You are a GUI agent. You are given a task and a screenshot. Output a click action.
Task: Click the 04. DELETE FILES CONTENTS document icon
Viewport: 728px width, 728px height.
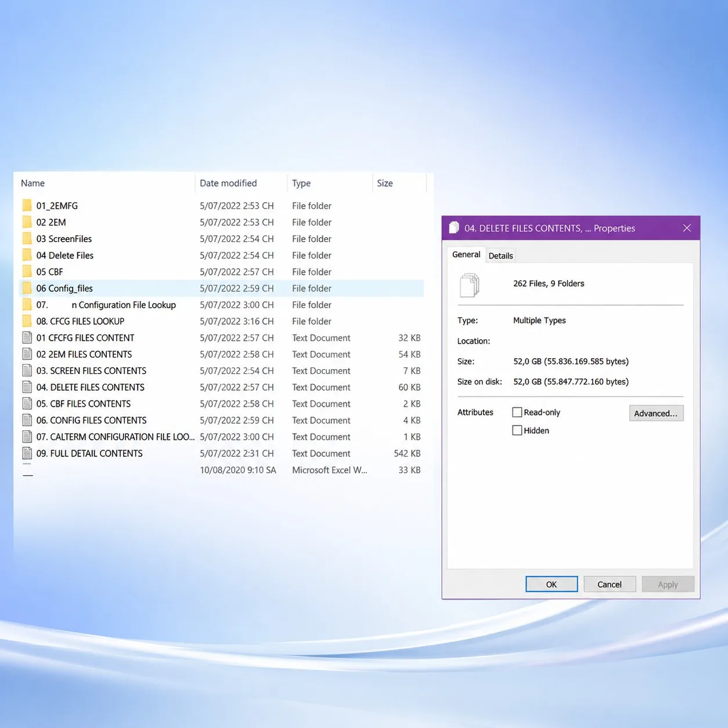point(27,387)
